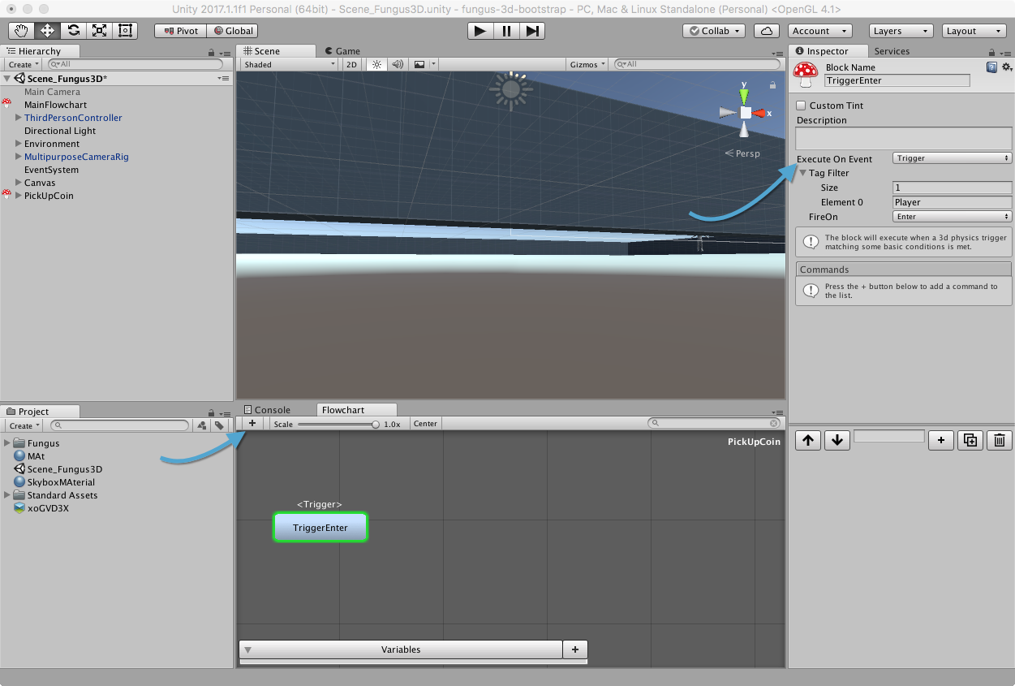Open Execute On Event Trigger dropdown
1015x686 pixels.
(x=952, y=158)
